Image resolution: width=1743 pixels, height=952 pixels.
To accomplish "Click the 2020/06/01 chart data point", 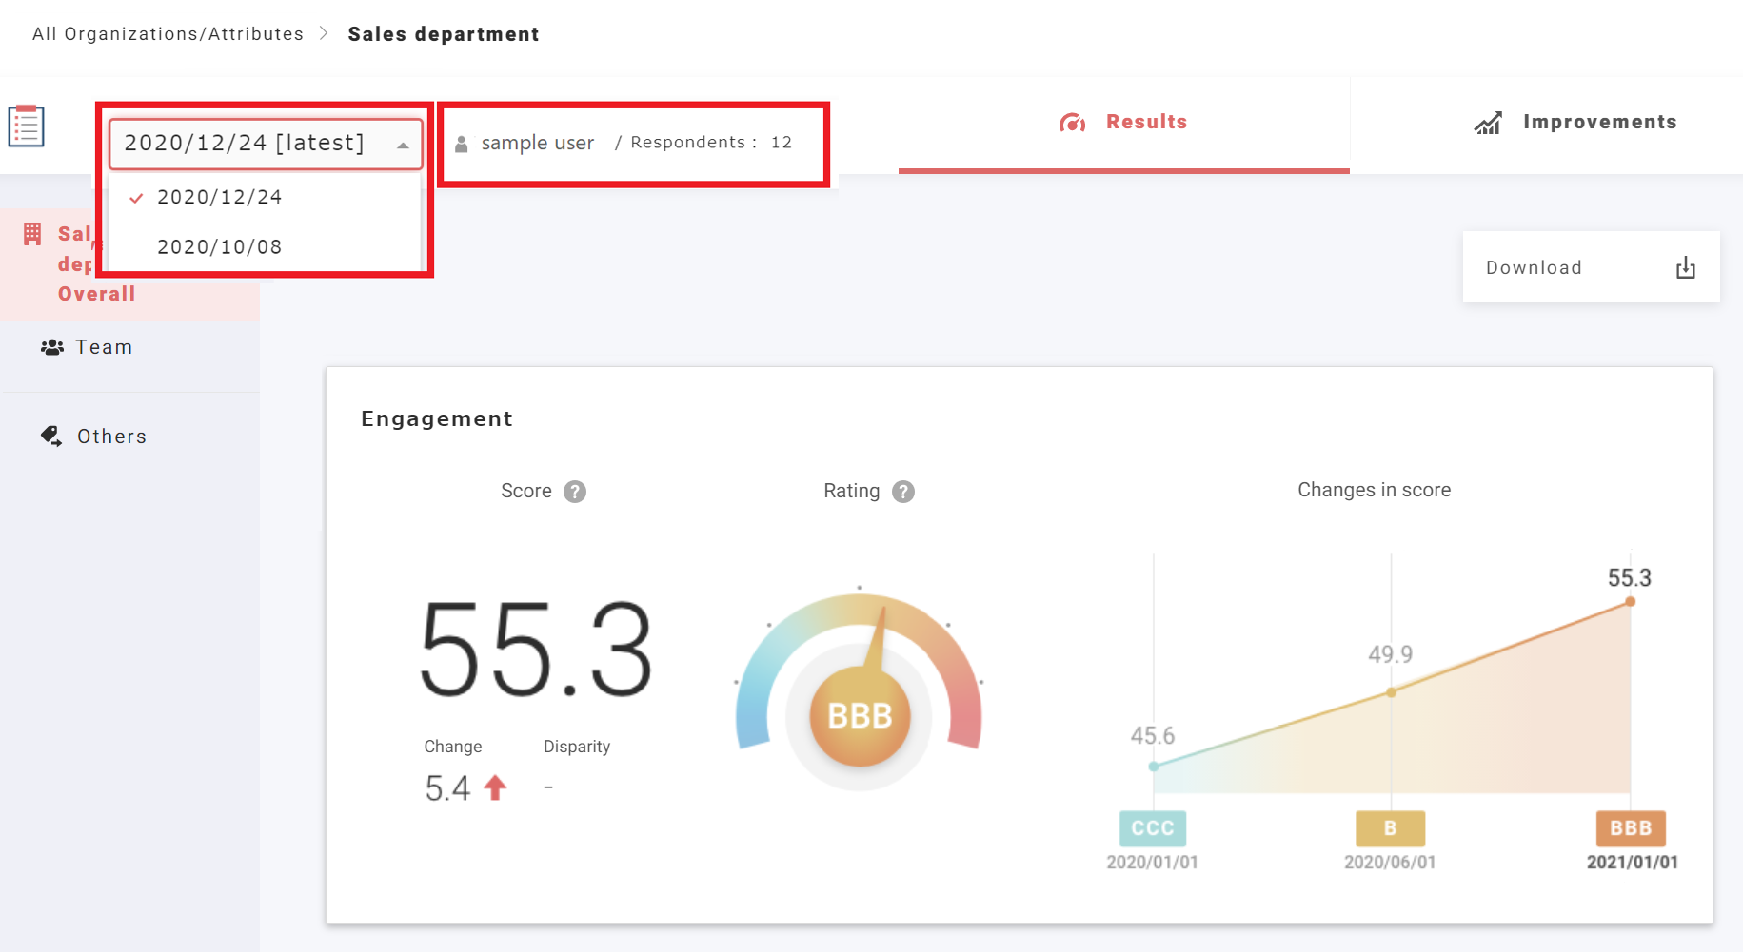I will coord(1391,692).
